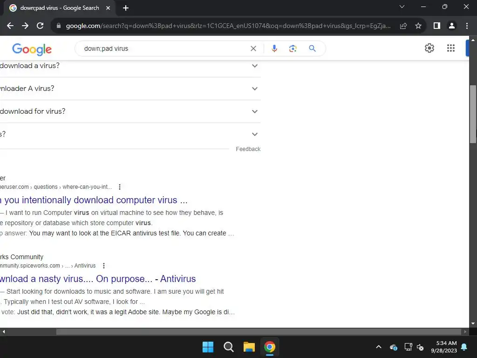477x358 pixels.
Task: Open tab search chevron in title bar
Action: point(402,7)
